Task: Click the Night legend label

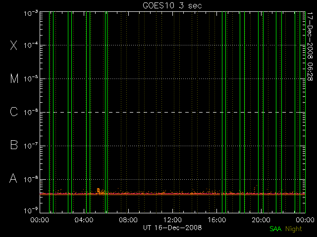Action: pyautogui.click(x=294, y=229)
